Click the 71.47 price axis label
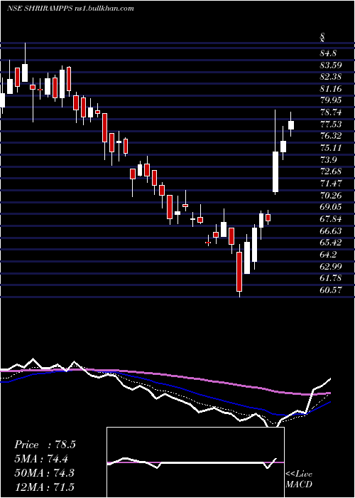This screenshot has height=498, width=355. [331, 184]
